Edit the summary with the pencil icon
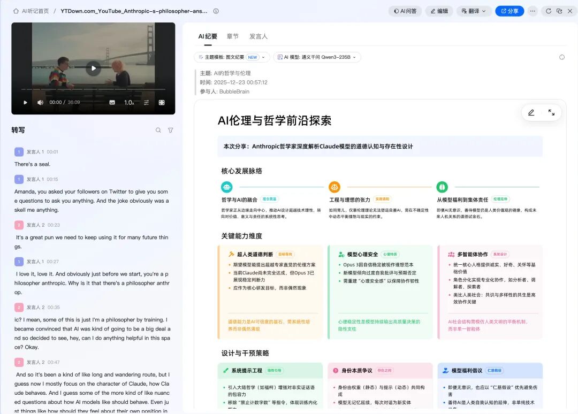The height and width of the screenshot is (414, 578). [x=531, y=112]
